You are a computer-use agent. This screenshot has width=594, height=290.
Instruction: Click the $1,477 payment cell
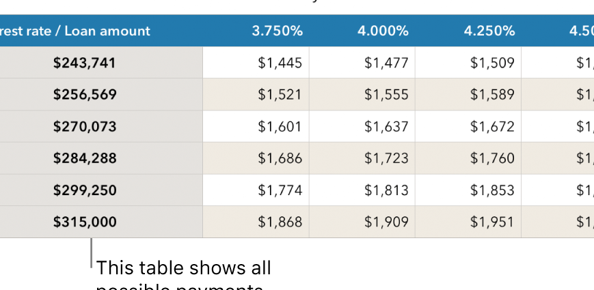pyautogui.click(x=386, y=63)
